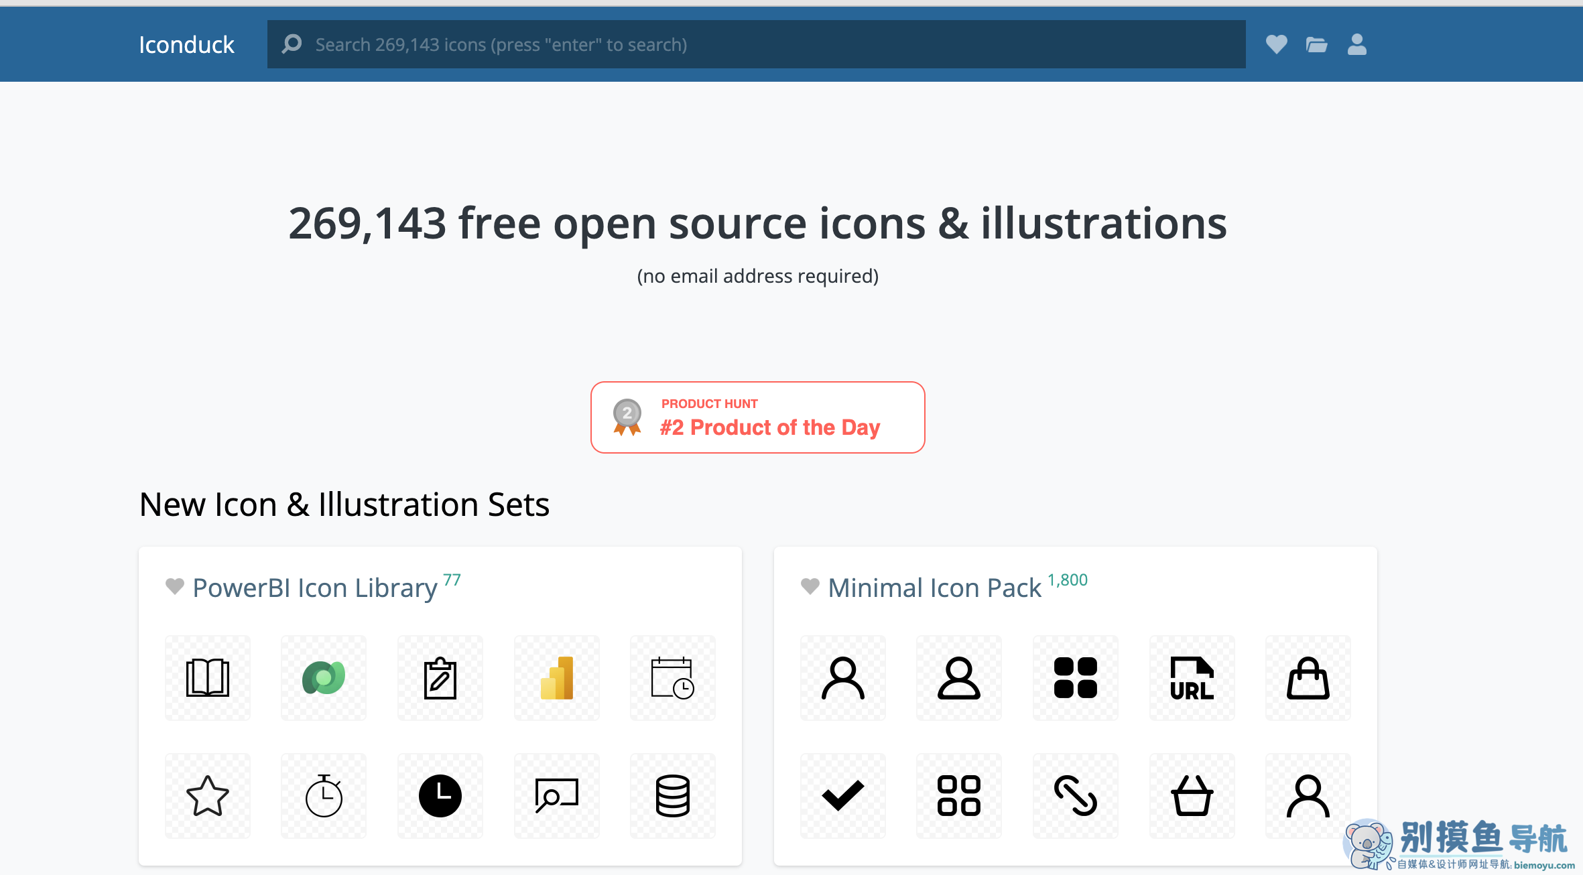Select the chain link icon
This screenshot has height=875, width=1583.
coord(1075,795)
